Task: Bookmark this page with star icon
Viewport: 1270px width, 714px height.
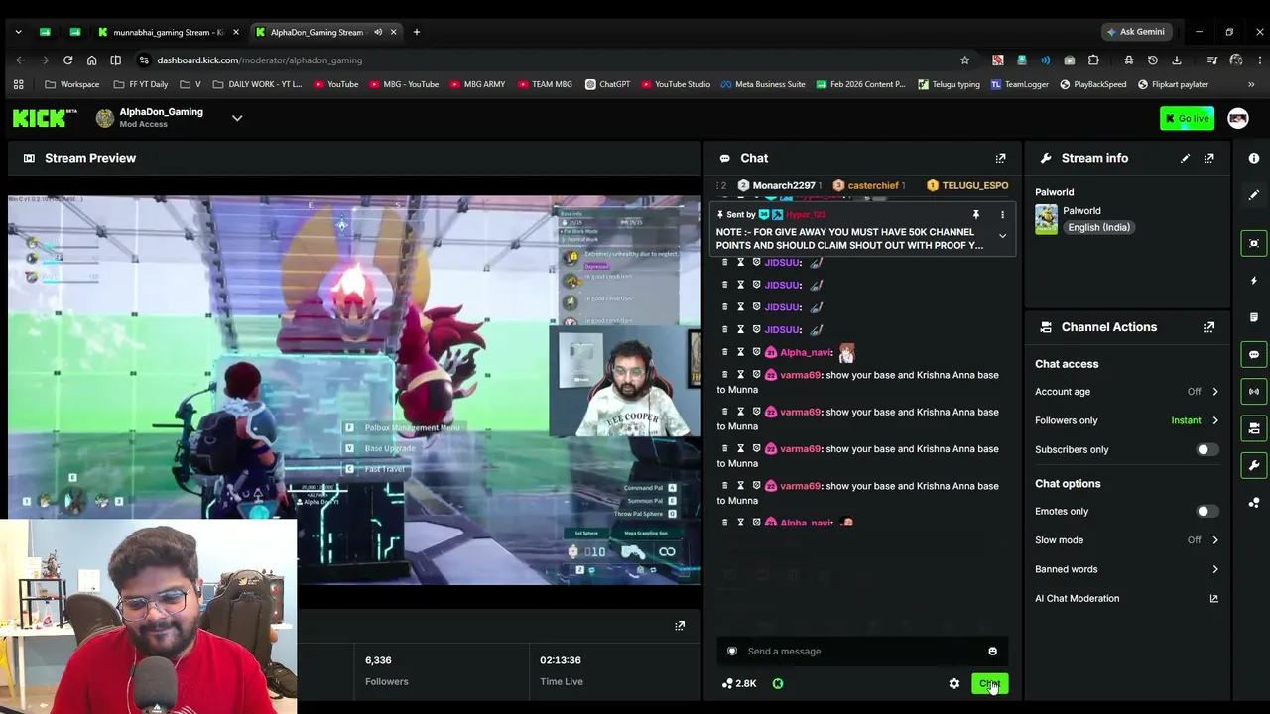Action: pos(964,60)
